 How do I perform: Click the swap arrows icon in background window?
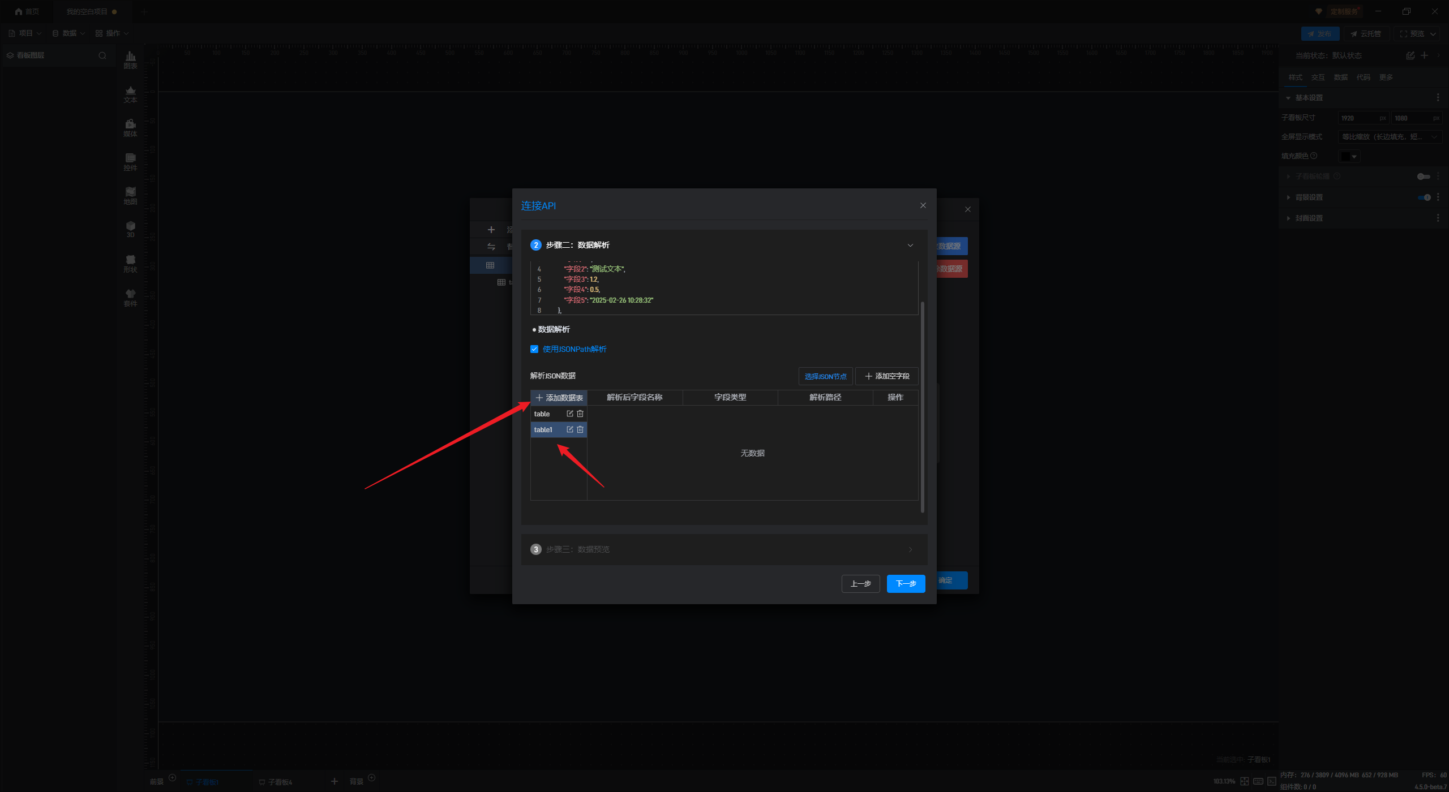pos(491,247)
